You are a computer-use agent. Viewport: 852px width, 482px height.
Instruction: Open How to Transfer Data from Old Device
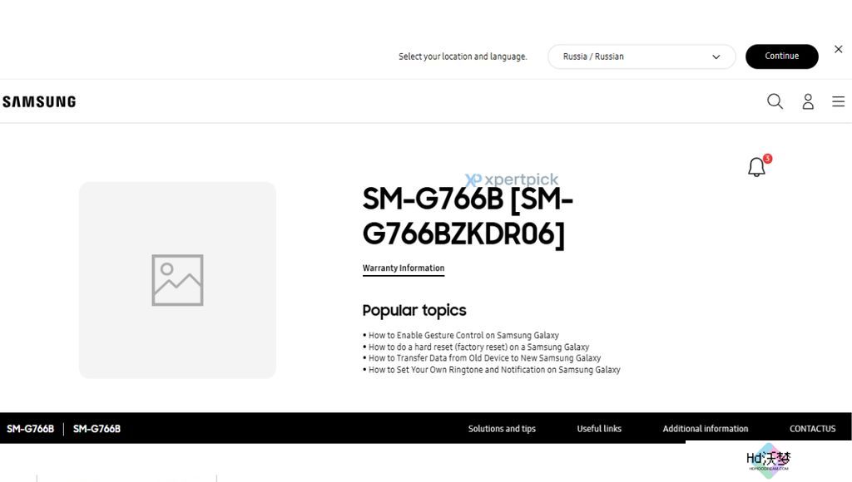[x=485, y=358]
